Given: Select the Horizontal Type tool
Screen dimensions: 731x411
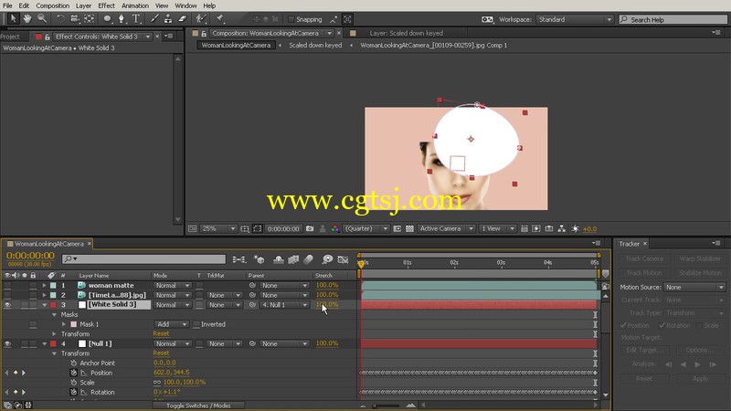Looking at the screenshot, I should (136, 18).
